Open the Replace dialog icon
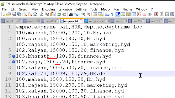Viewport: 175px width, 98px height. pyautogui.click(x=76, y=14)
